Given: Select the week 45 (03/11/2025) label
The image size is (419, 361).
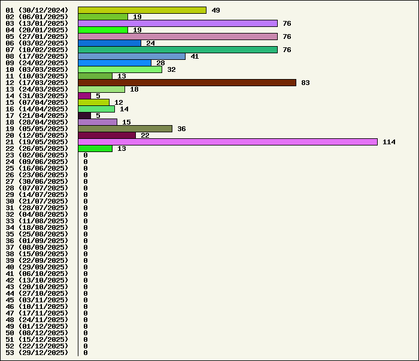Looking at the screenshot, I should click(x=37, y=300).
